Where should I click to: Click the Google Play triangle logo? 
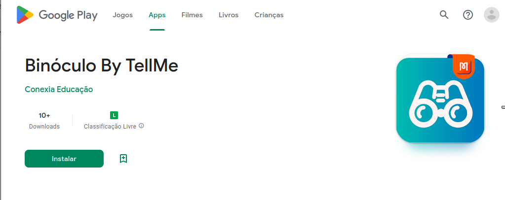(25, 15)
